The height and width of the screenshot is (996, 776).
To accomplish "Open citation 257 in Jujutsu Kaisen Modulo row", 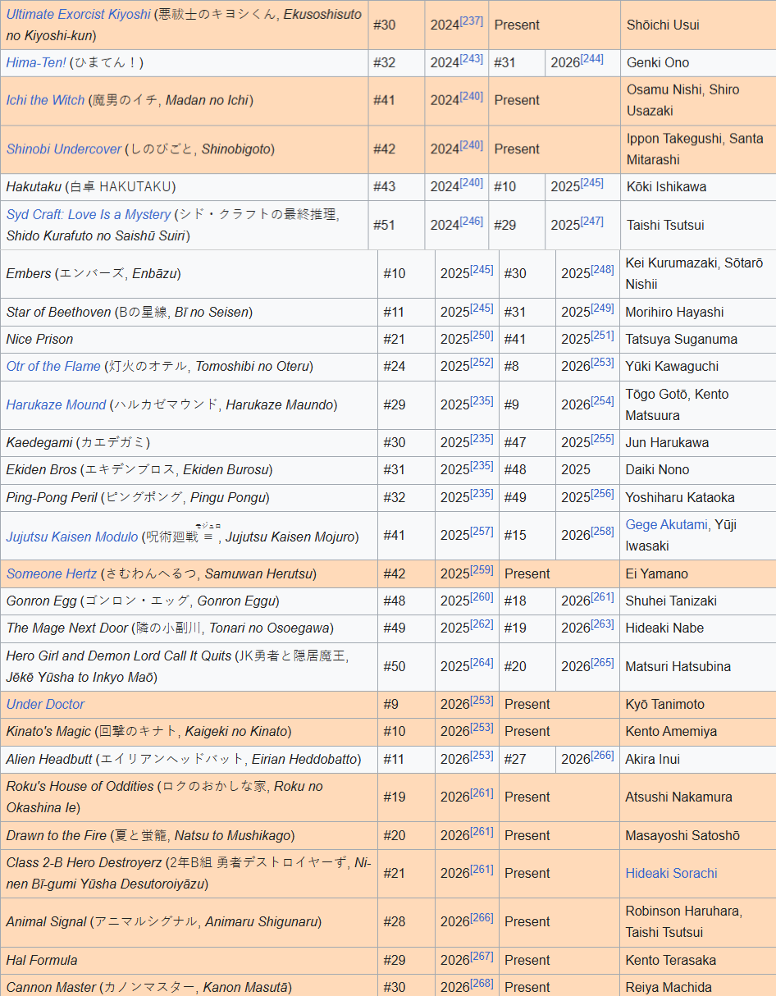I will 482,531.
